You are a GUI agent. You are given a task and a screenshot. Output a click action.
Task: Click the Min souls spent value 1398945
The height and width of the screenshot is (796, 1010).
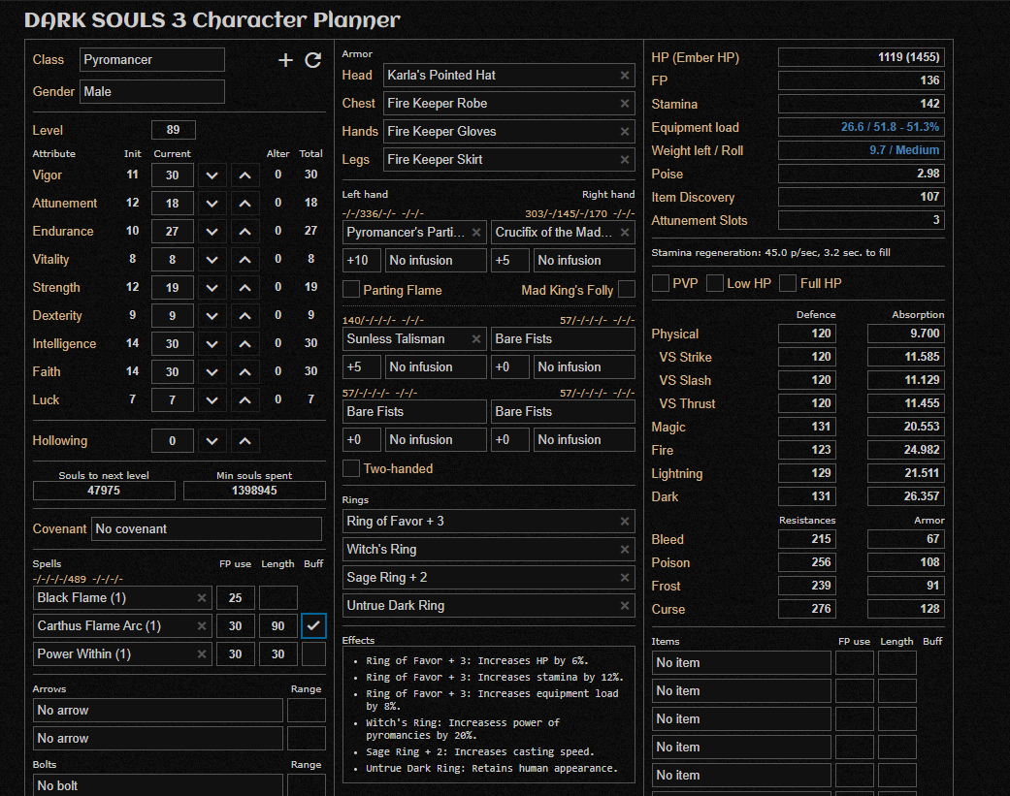[x=254, y=491]
